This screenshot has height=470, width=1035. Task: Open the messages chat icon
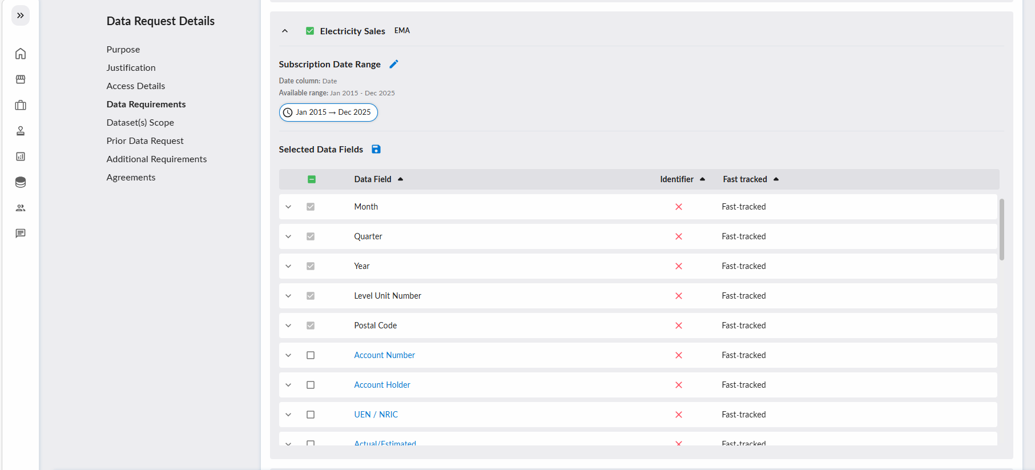pyautogui.click(x=21, y=233)
